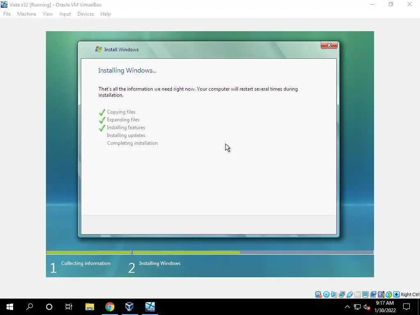Image resolution: width=420 pixels, height=315 pixels.
Task: Open Cortana from the taskbar
Action: (x=49, y=307)
